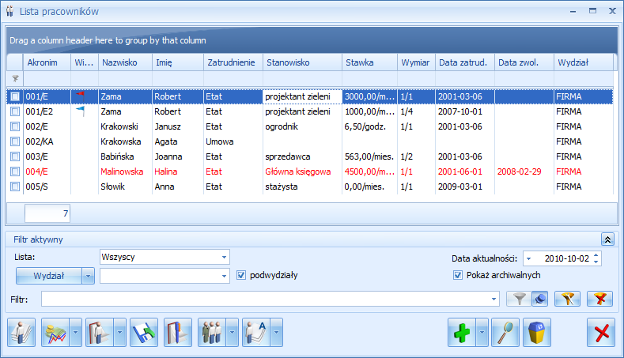
Task: Open record with magnifying glass icon
Action: [505, 332]
